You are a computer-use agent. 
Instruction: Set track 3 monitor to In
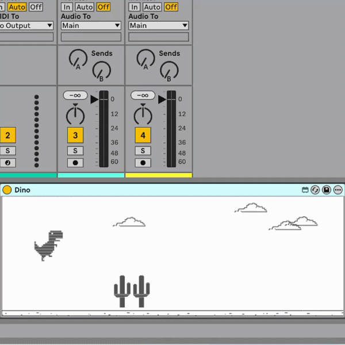(67, 7)
